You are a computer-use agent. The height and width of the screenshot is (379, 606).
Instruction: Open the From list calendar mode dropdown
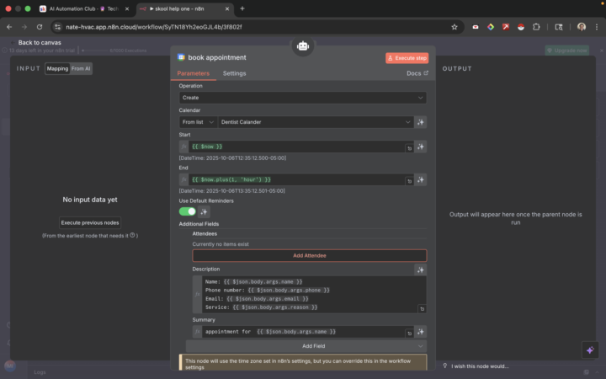click(198, 122)
